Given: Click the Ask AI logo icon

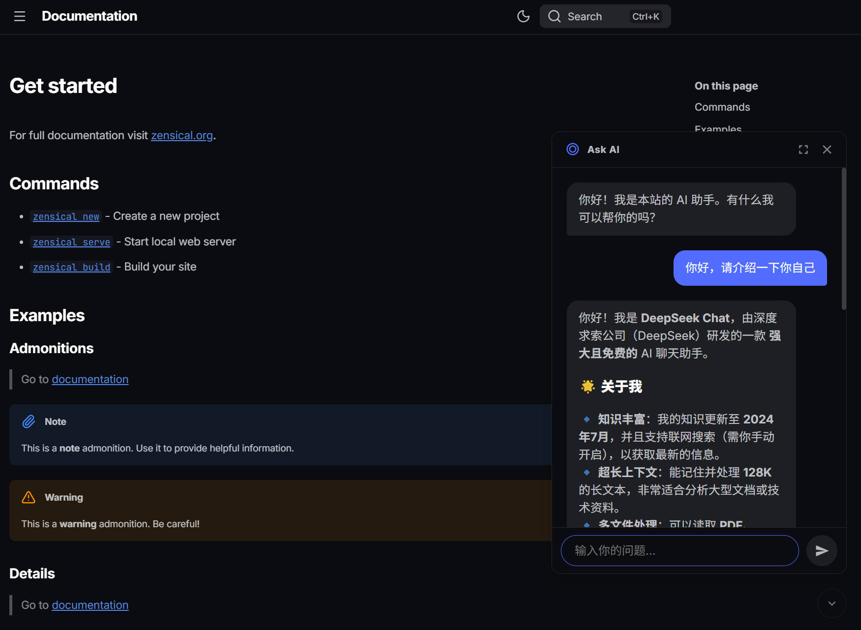Looking at the screenshot, I should pos(572,150).
